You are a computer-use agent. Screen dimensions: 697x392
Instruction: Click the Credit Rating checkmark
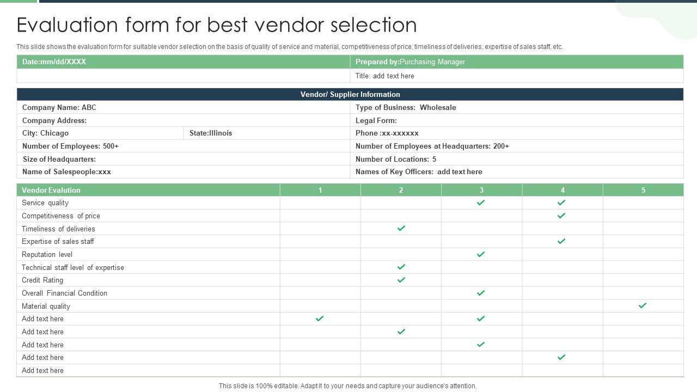tap(401, 280)
